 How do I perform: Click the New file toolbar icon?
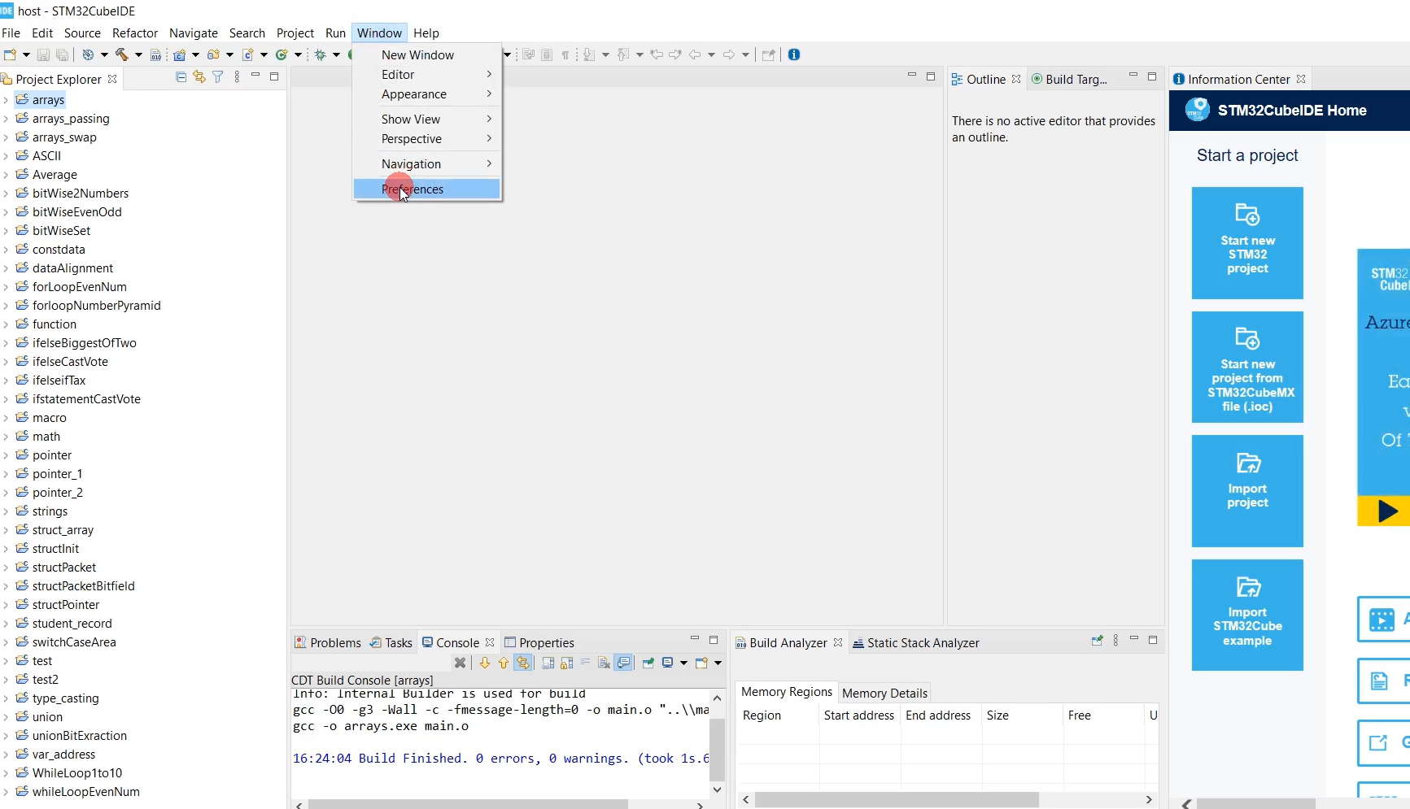tap(10, 54)
